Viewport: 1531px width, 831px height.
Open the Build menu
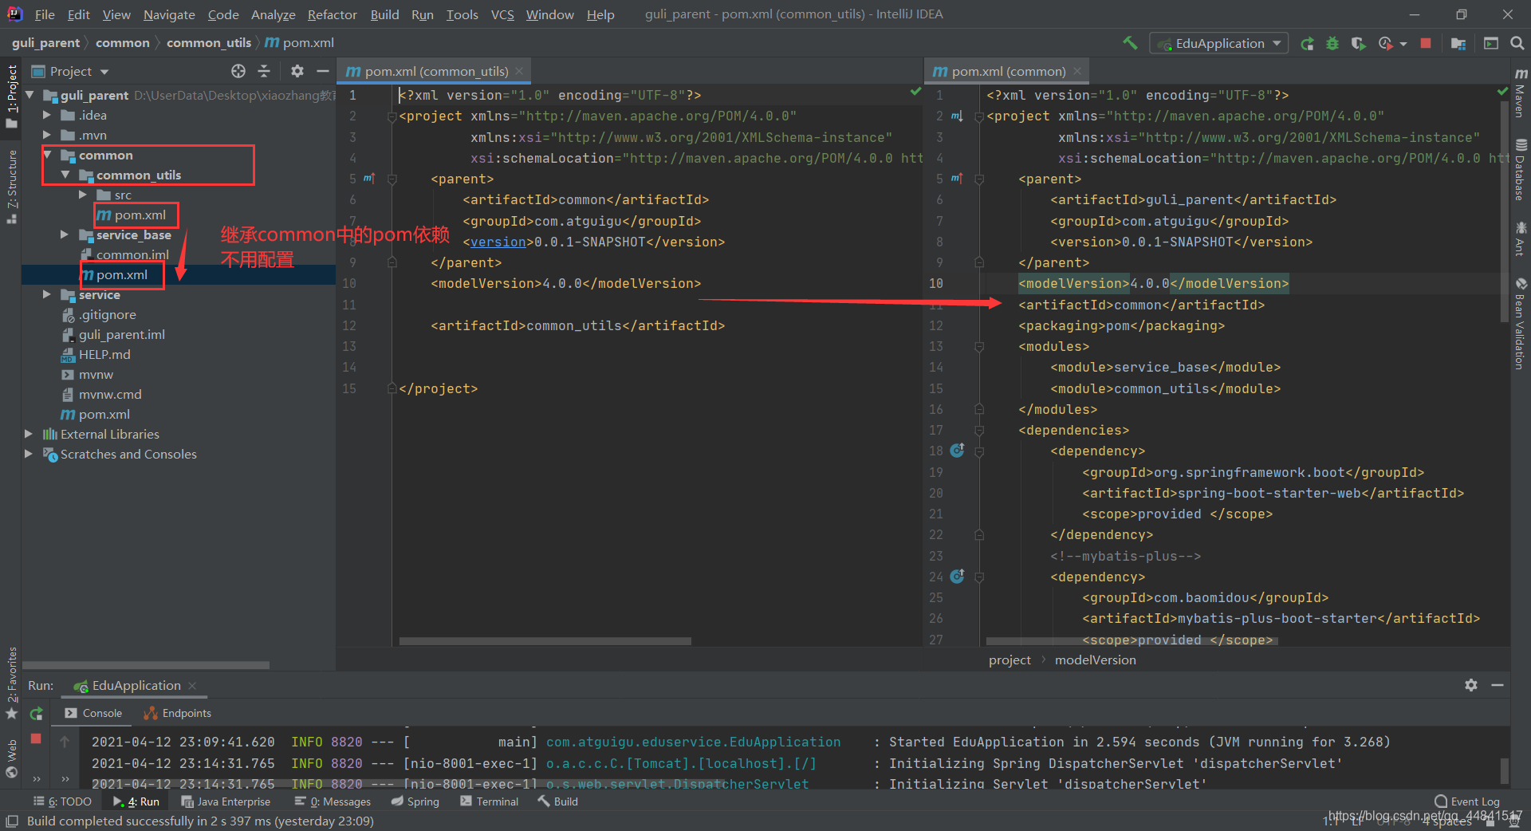click(x=384, y=14)
